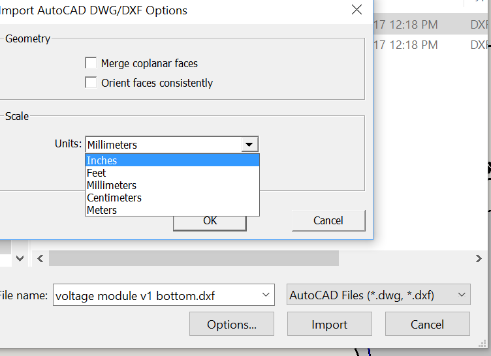Click the file dialog resize grip
This screenshot has height=356, width=491.
[x=483, y=344]
